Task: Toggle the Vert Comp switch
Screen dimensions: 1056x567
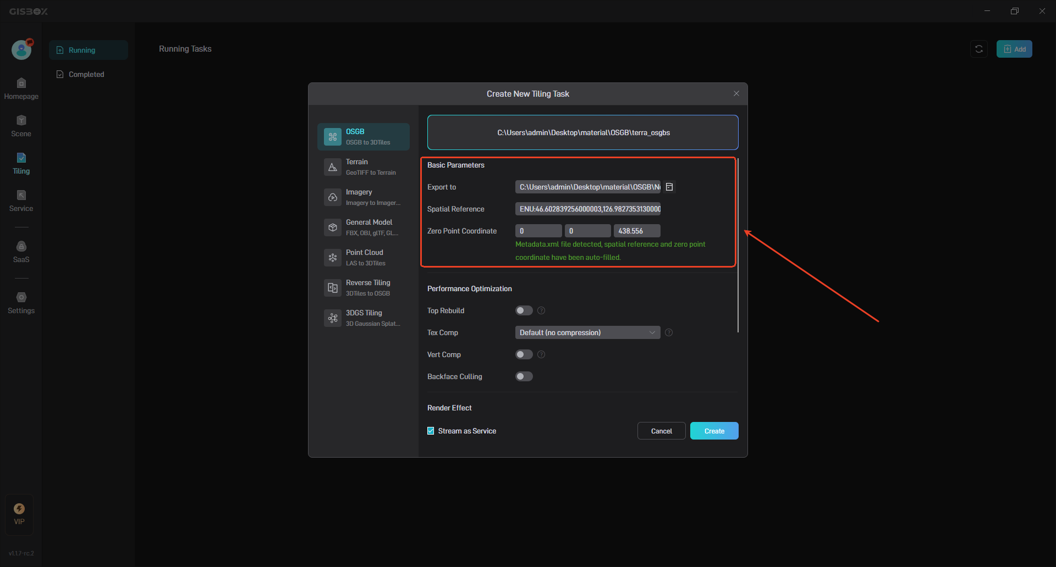Action: [x=524, y=354]
